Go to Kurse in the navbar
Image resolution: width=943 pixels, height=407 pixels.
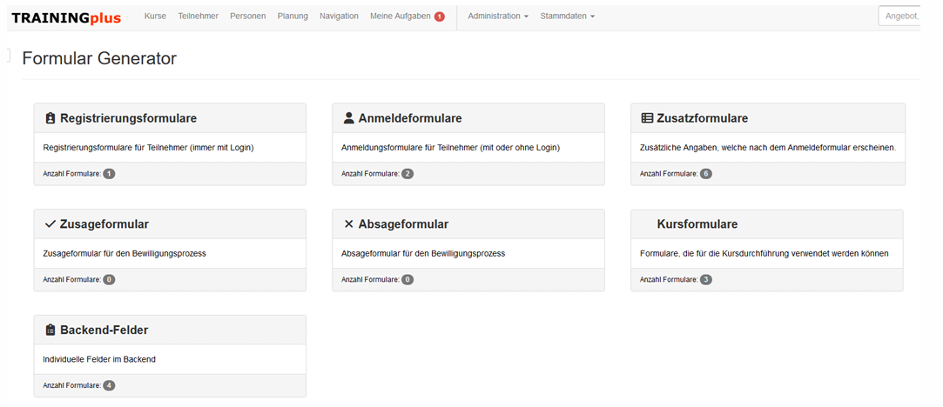point(155,17)
